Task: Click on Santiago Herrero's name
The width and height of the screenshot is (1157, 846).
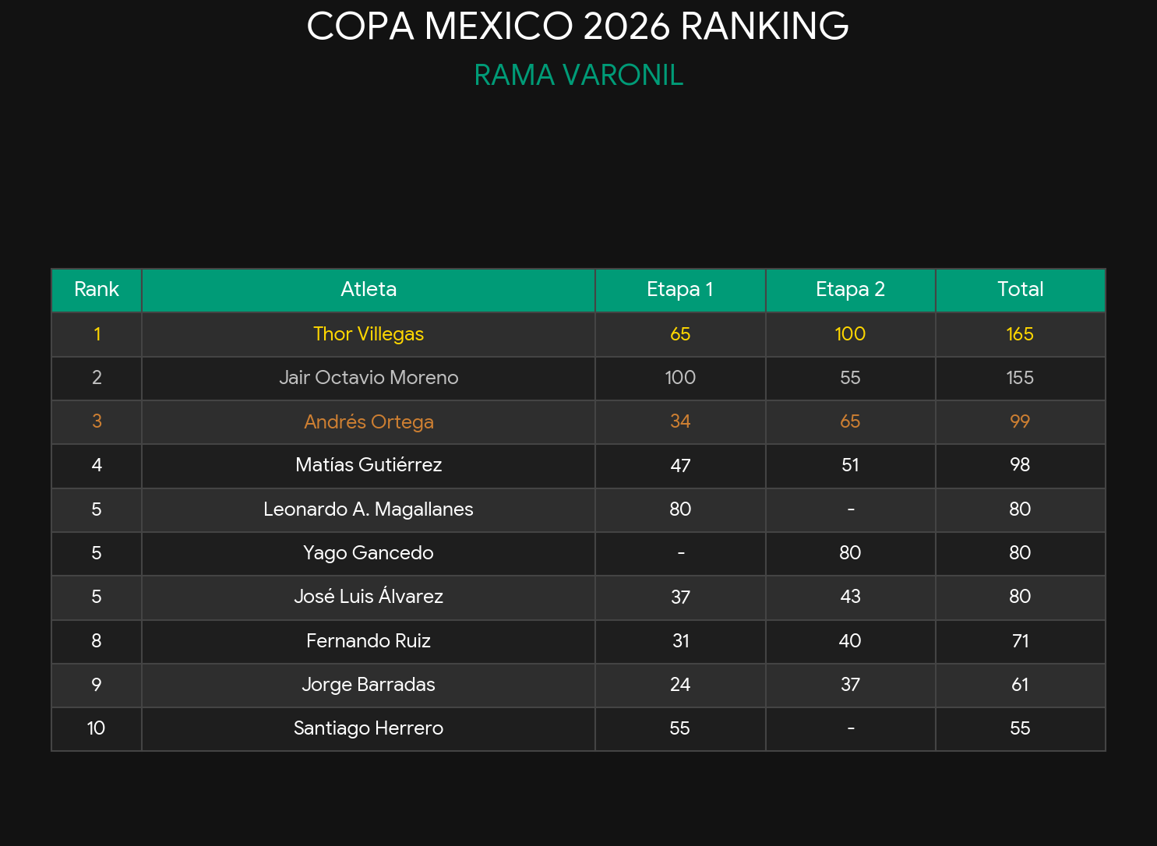Action: pos(369,728)
